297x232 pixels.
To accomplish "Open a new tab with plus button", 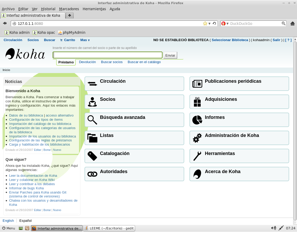I will 70,15.
